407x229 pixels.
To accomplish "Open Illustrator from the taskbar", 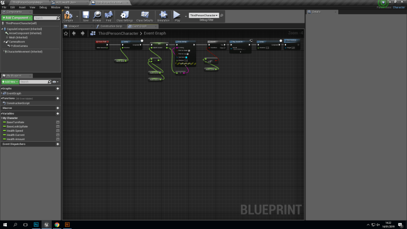I will point(67,225).
